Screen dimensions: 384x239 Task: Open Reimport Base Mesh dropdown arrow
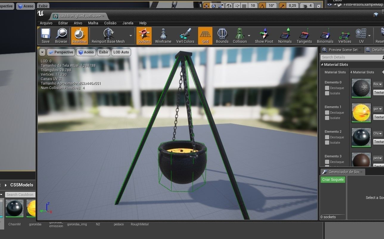coord(130,36)
